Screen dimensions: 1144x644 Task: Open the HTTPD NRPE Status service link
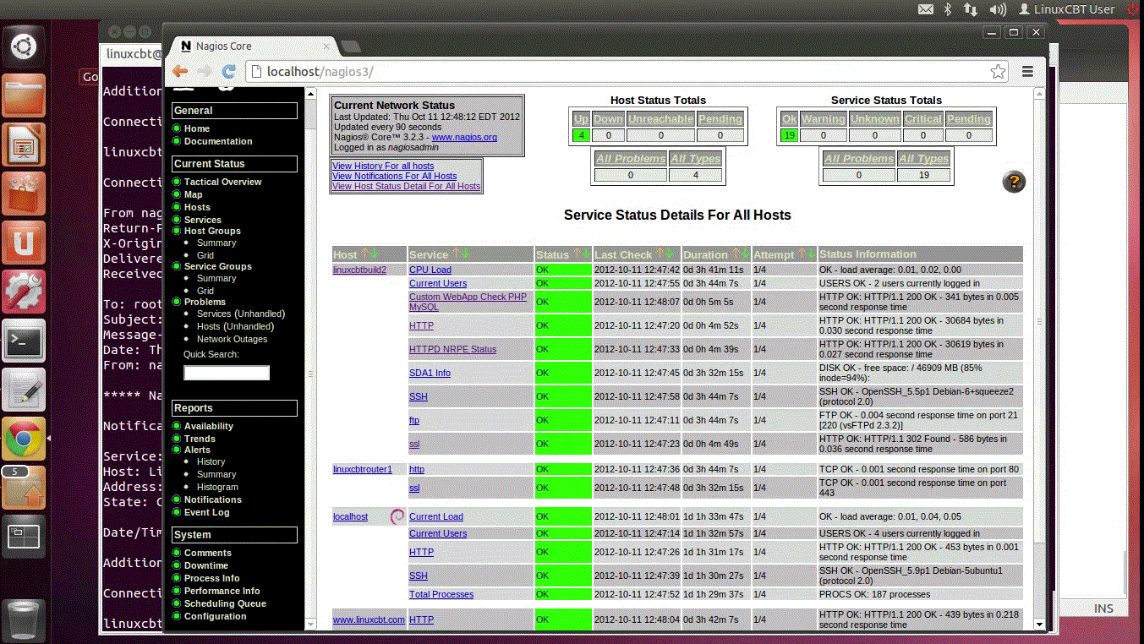click(452, 349)
